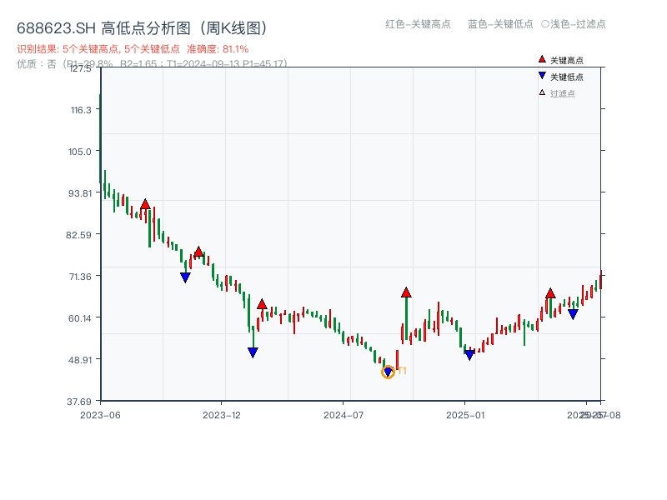Click the blue 关键低点 triangle near 2023-11
The image size is (667, 500).
pos(185,276)
